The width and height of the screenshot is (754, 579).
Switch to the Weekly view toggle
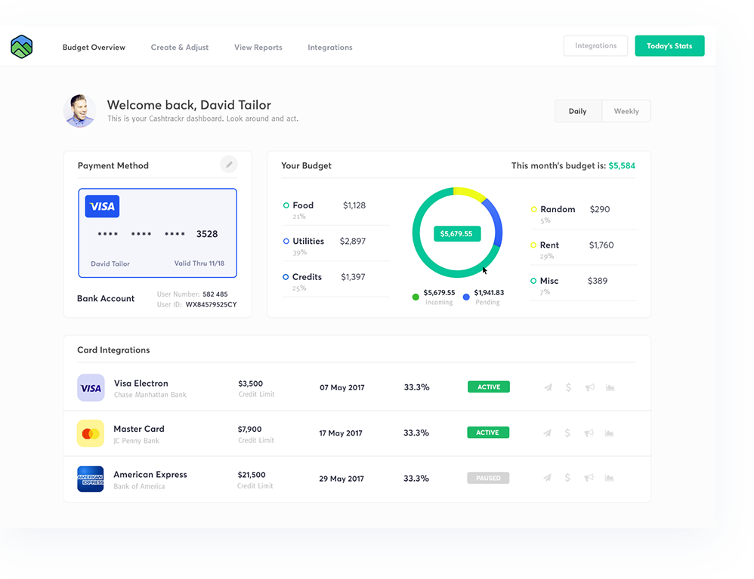tap(626, 111)
